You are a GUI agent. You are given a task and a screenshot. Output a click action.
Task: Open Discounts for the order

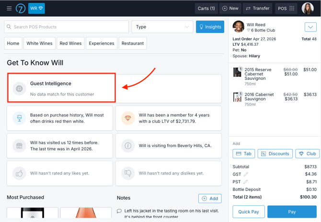click(x=275, y=154)
